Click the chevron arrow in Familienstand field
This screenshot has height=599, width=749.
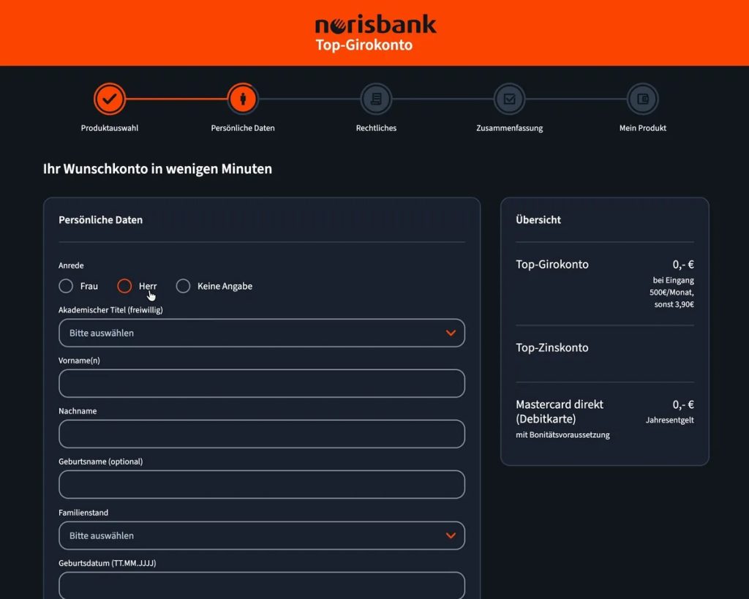(x=451, y=535)
